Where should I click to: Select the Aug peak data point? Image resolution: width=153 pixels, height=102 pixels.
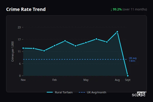coord(117,32)
